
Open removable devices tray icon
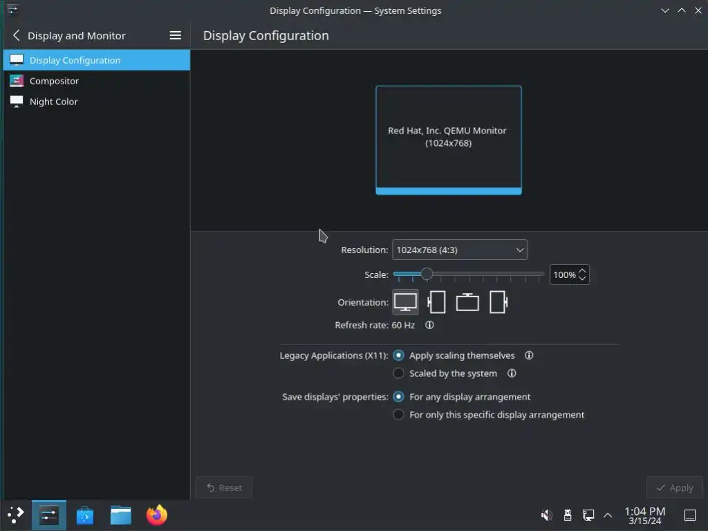coord(568,515)
